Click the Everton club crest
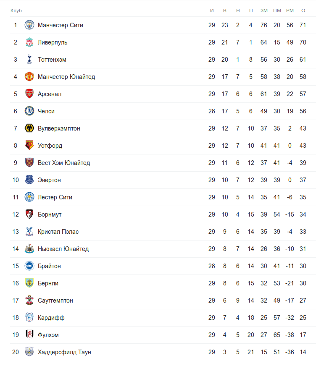This screenshot has height=379, width=316. (x=29, y=180)
